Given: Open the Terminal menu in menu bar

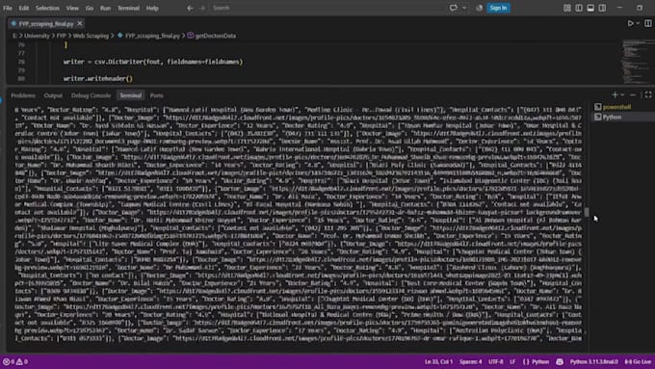Looking at the screenshot, I should tap(128, 8).
